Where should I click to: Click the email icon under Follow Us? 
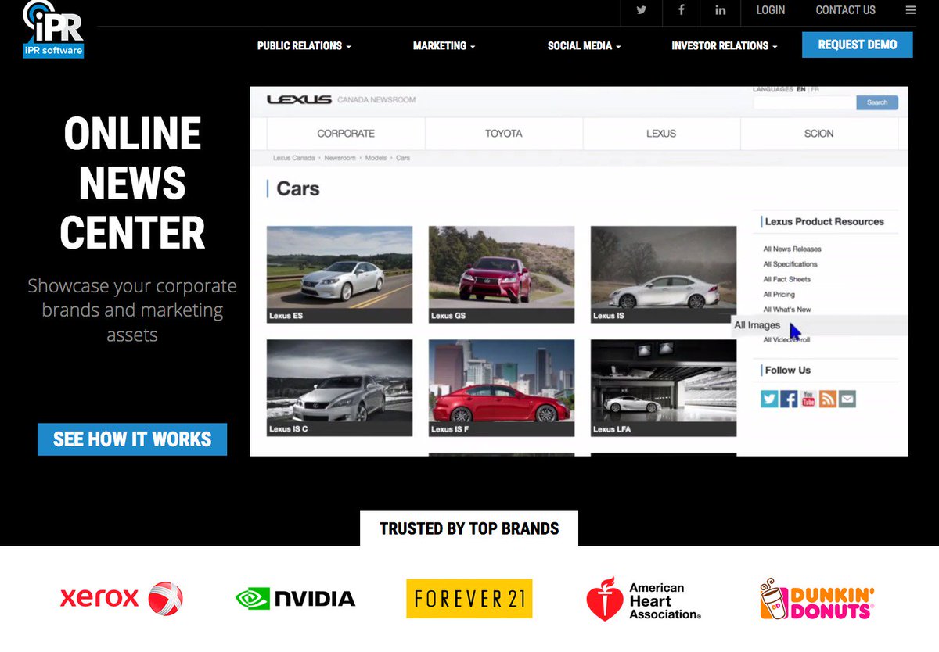847,399
